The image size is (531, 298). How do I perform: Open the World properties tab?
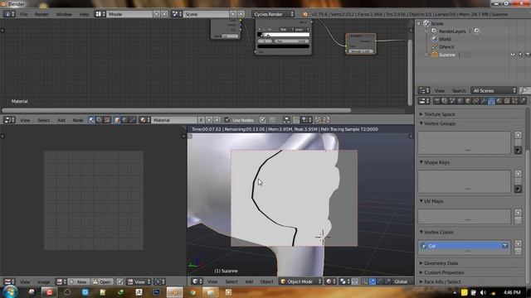[460, 101]
